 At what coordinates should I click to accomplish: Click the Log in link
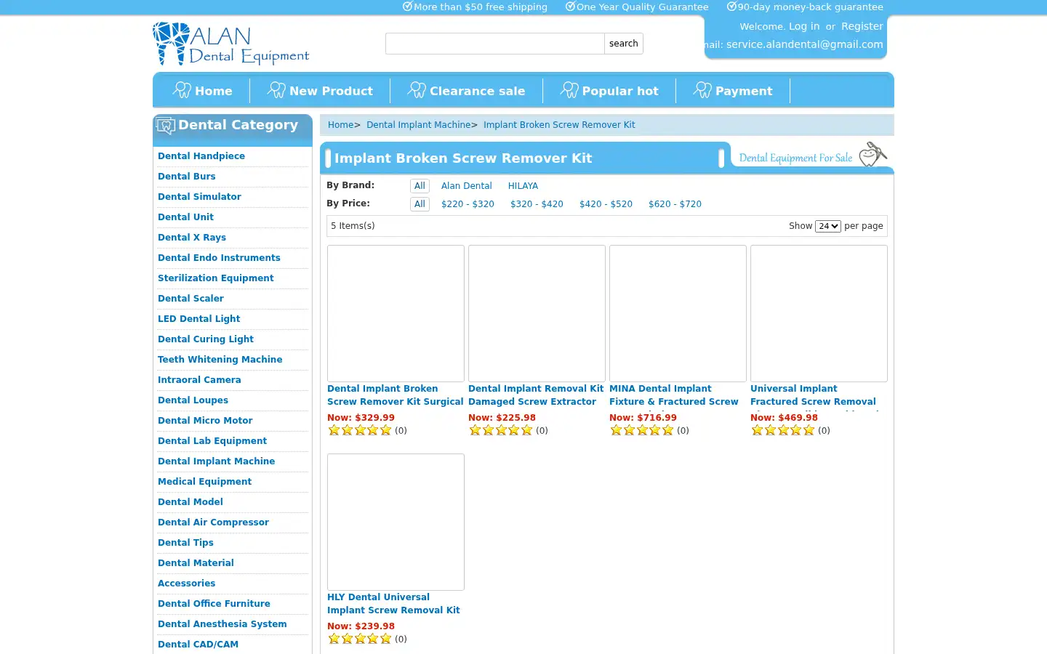click(804, 26)
